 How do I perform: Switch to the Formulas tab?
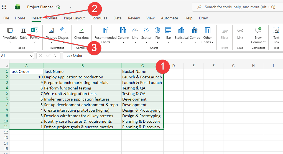[x=99, y=18]
